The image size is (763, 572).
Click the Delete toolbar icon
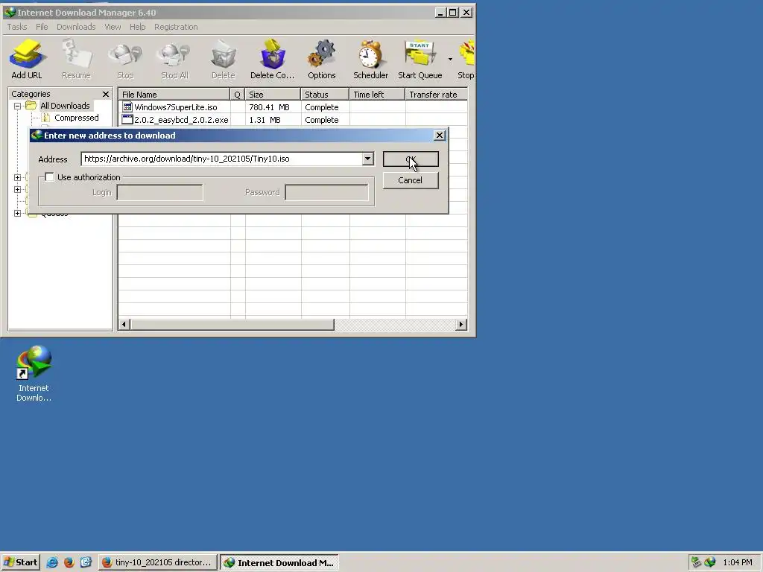(224, 54)
